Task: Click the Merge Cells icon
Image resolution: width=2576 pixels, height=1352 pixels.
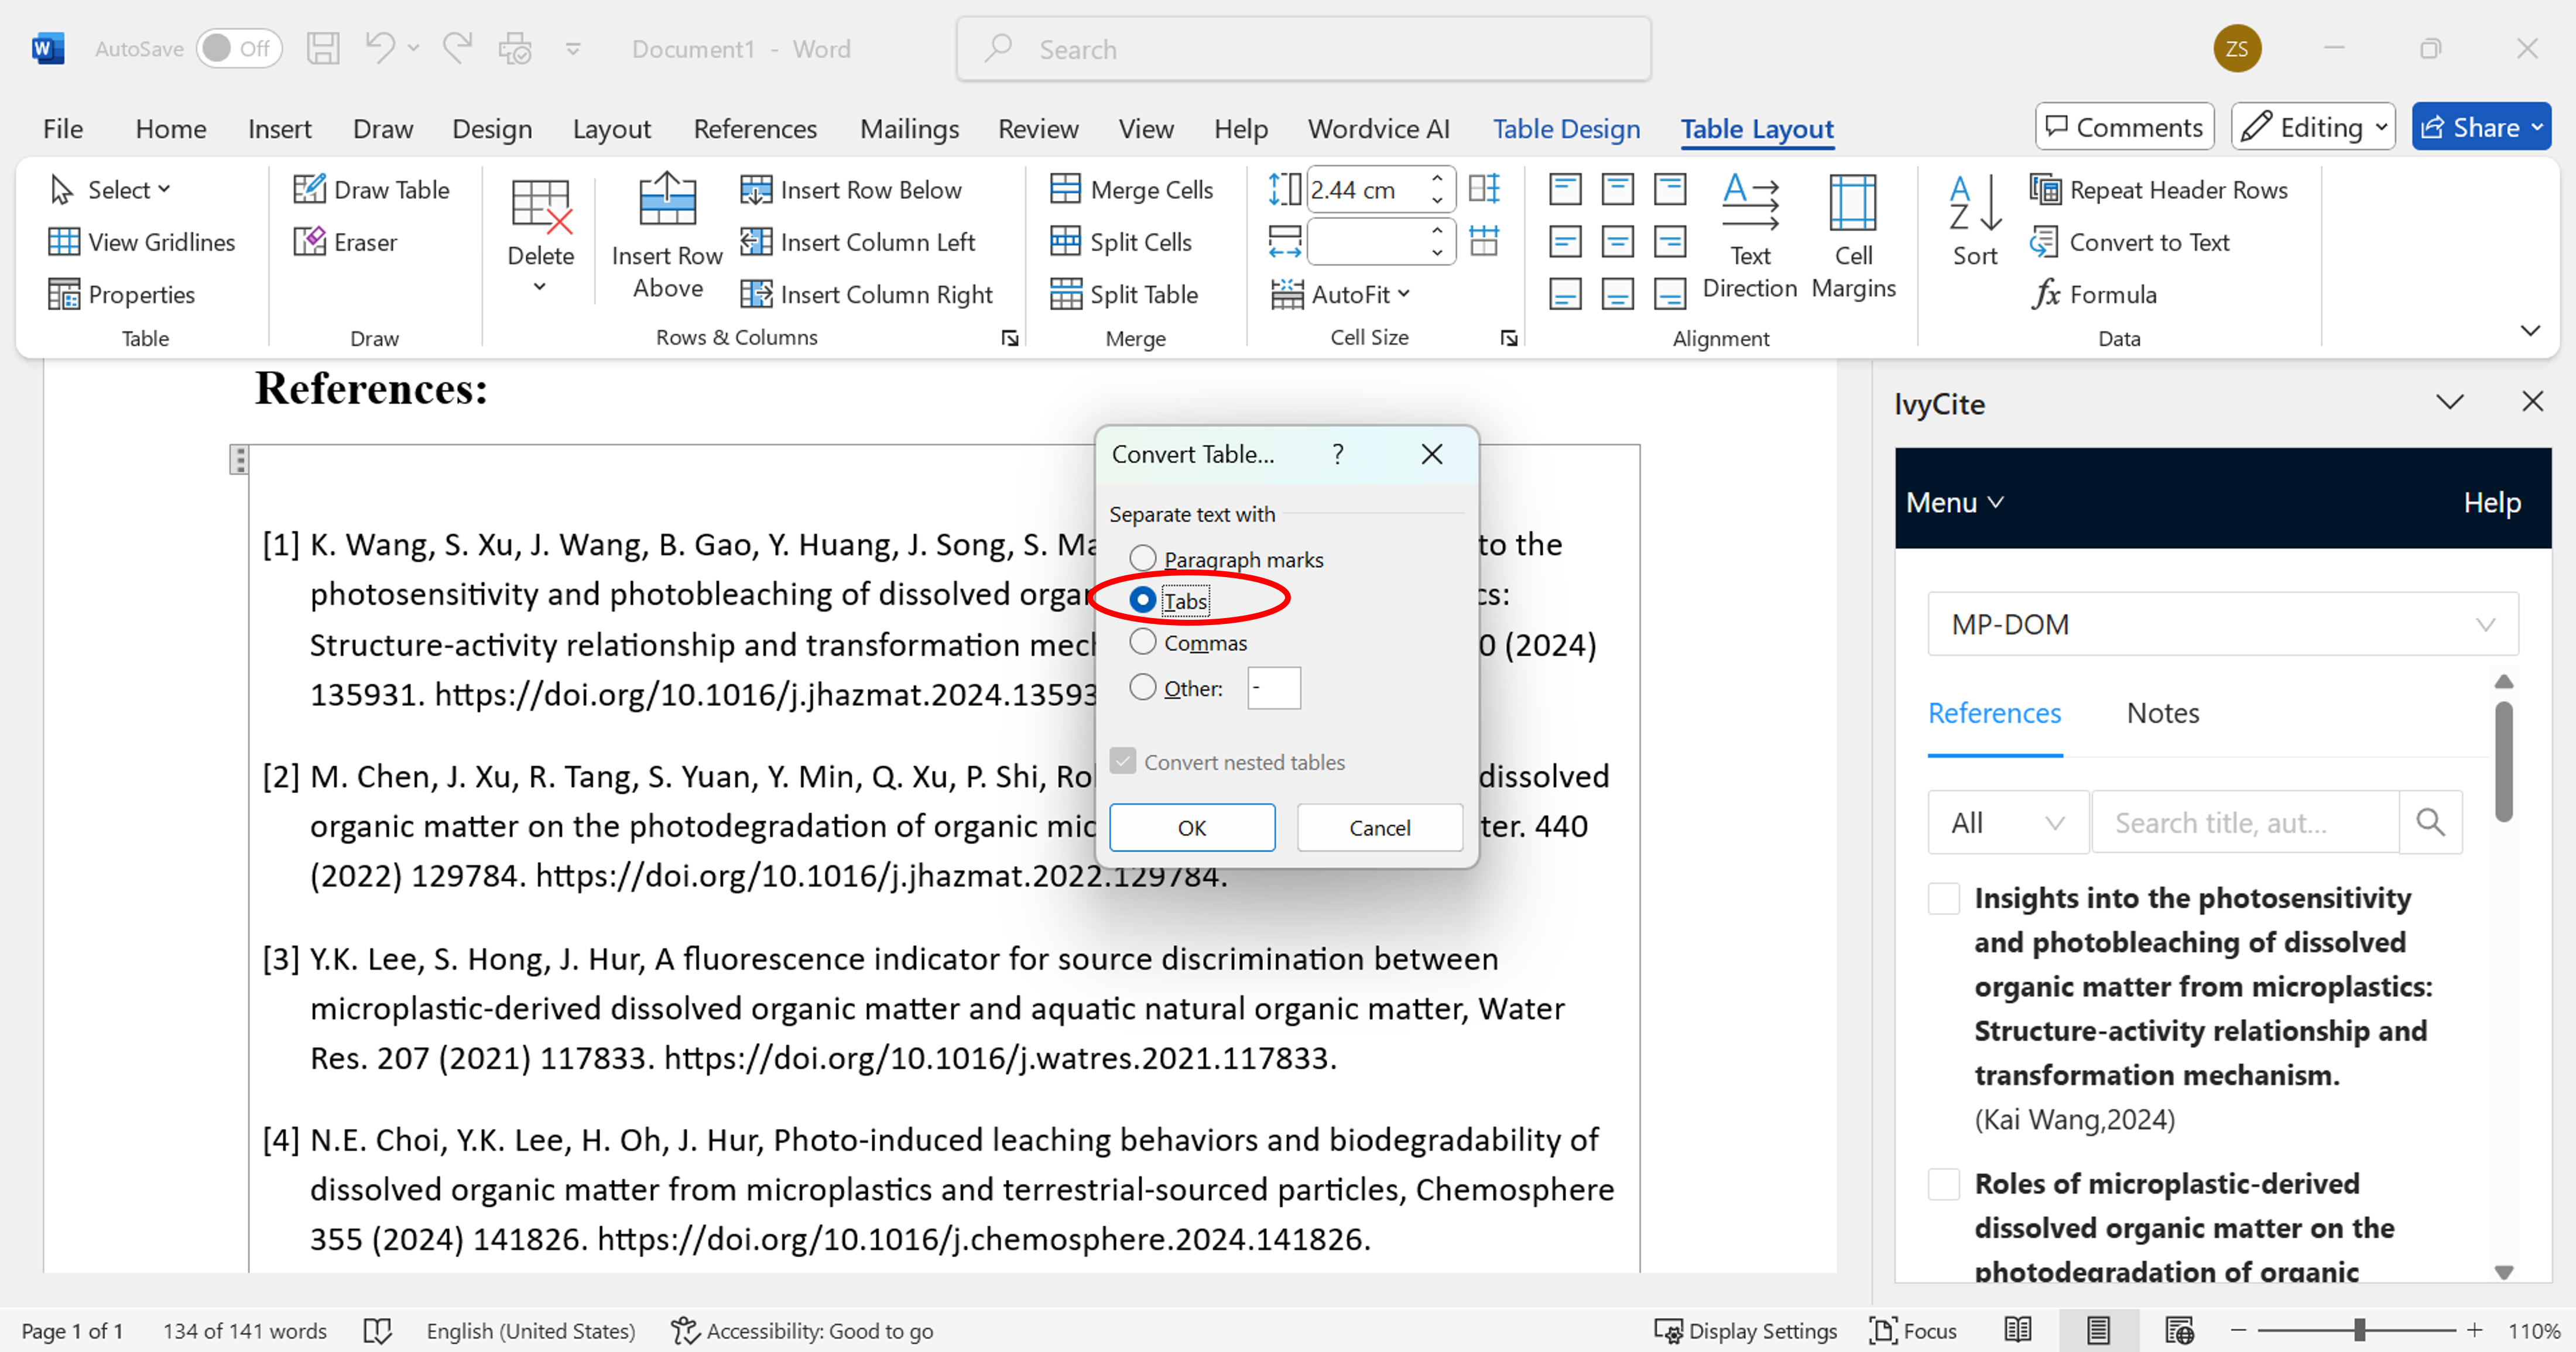Action: tap(1065, 189)
